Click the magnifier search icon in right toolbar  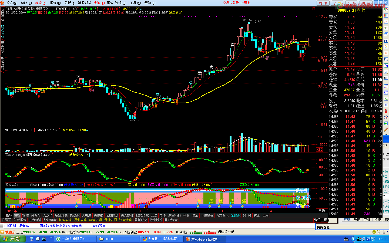(386, 72)
